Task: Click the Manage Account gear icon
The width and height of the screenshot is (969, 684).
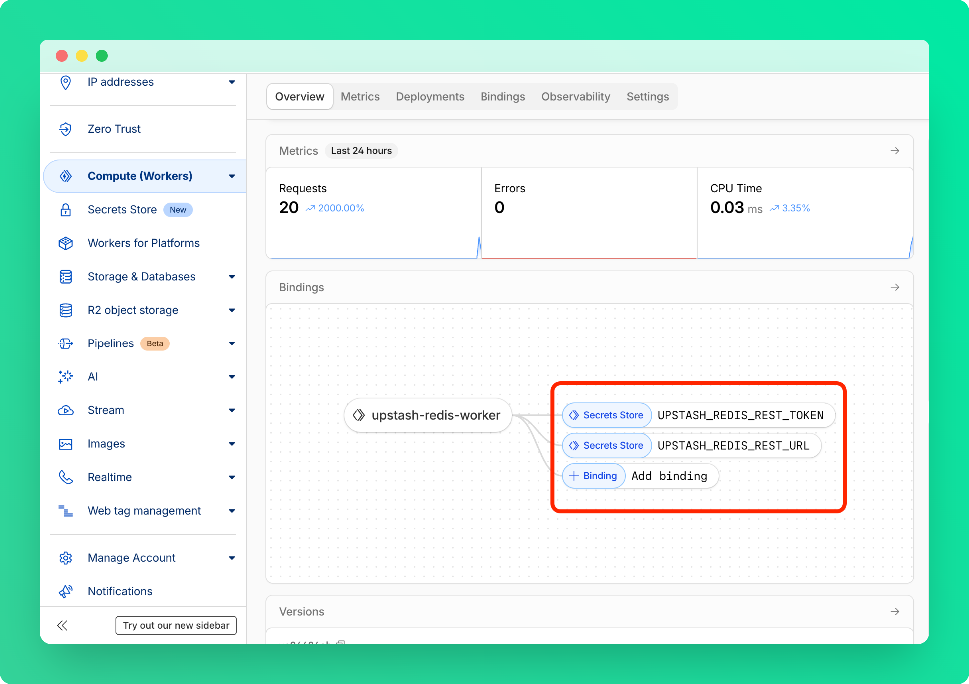Action: (65, 558)
